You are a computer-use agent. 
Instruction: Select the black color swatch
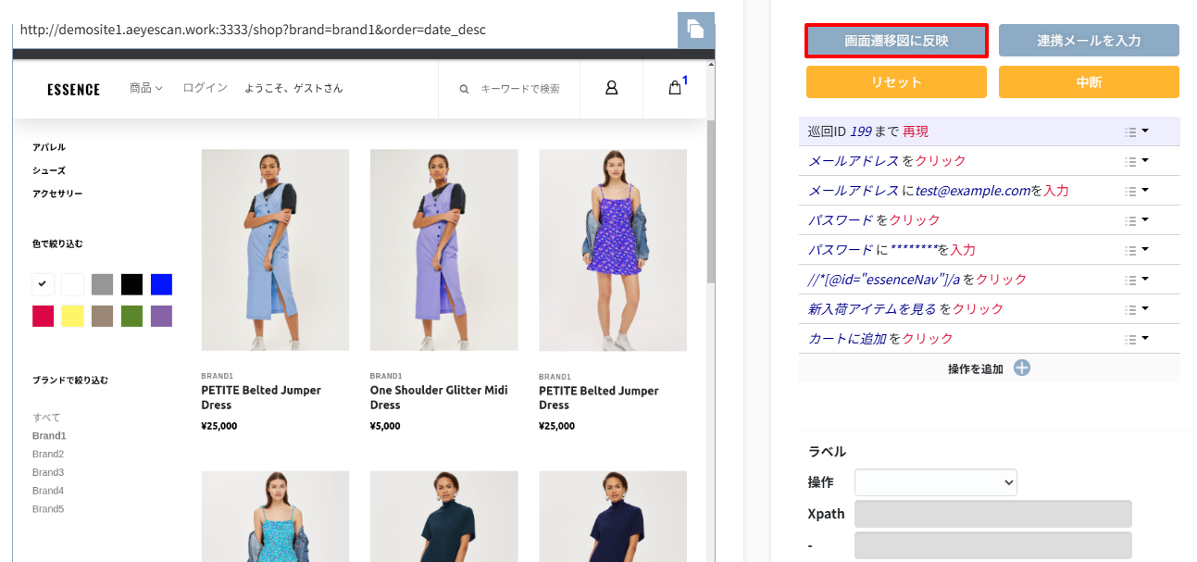132,284
